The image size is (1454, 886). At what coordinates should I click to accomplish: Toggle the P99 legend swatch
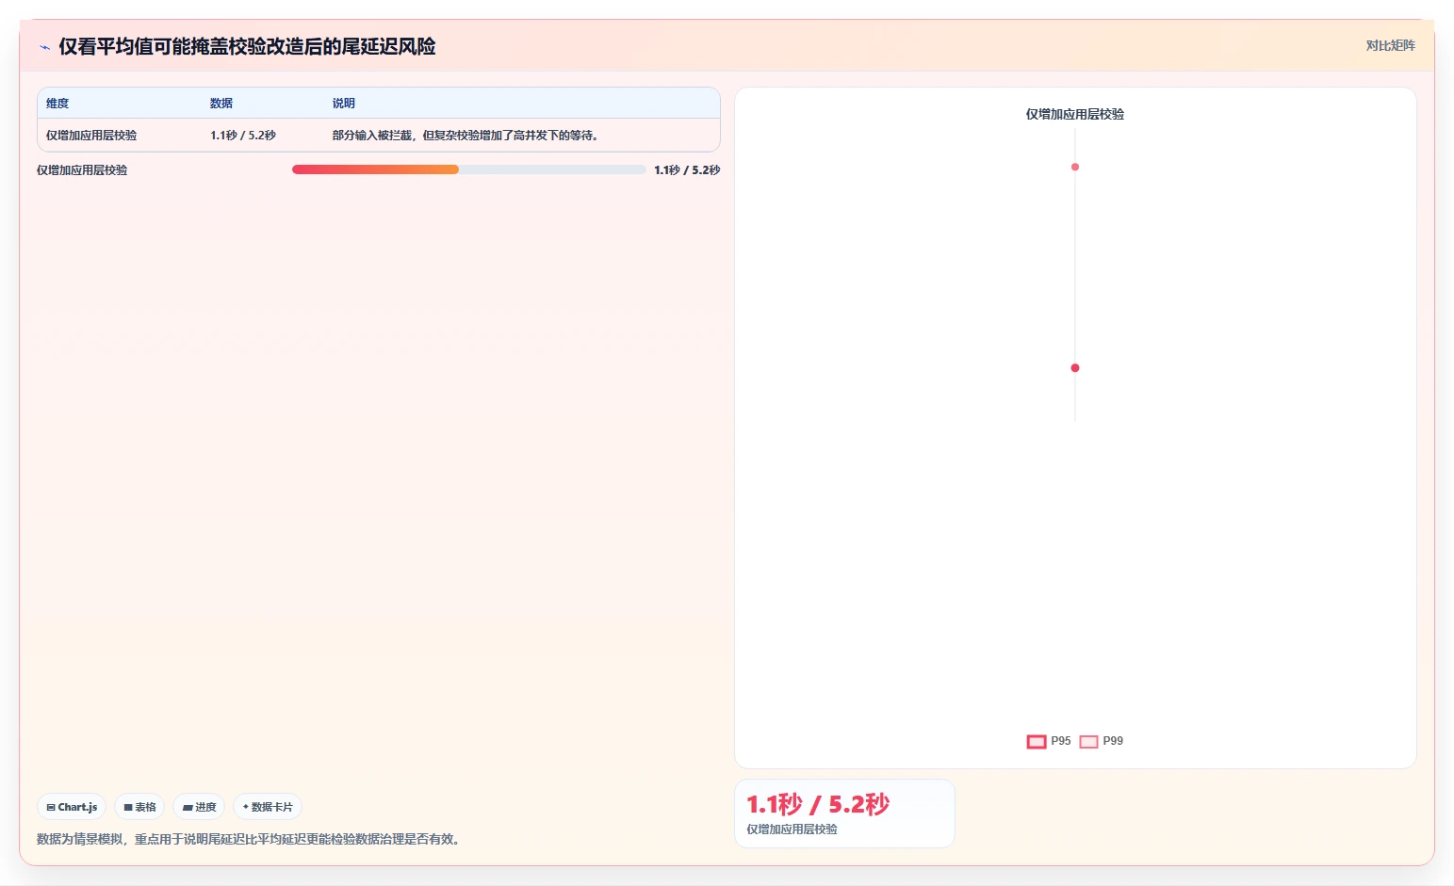(x=1088, y=741)
